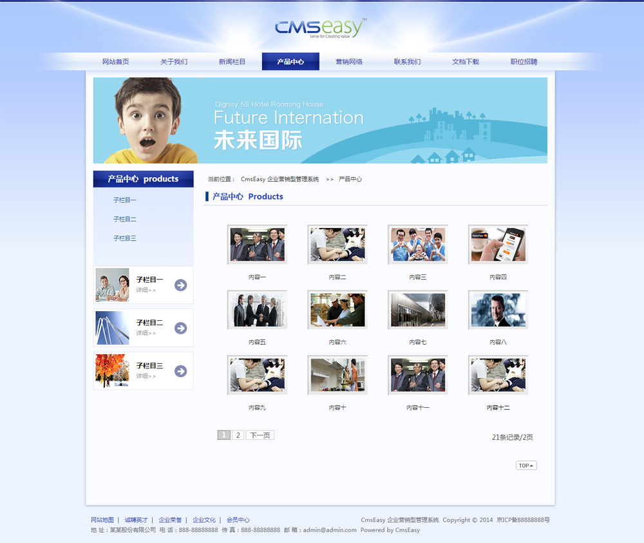Click the Future Internation banner image
644x543 pixels.
[x=320, y=120]
